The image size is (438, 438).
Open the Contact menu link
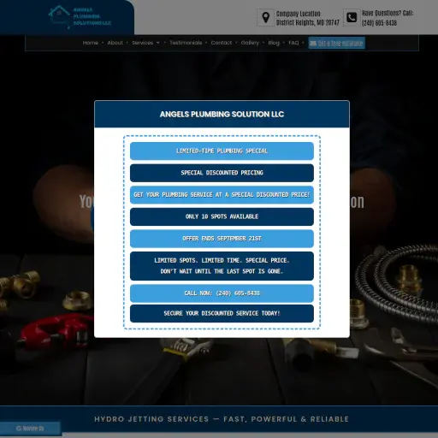coord(222,43)
